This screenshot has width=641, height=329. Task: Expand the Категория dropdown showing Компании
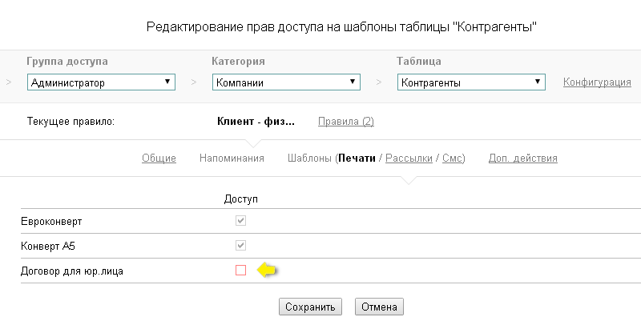coord(286,82)
